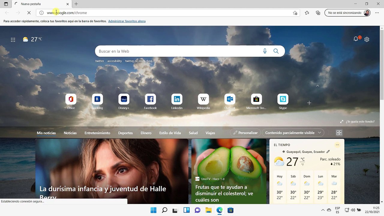Click Sáb forecast day in weather card

point(293,187)
